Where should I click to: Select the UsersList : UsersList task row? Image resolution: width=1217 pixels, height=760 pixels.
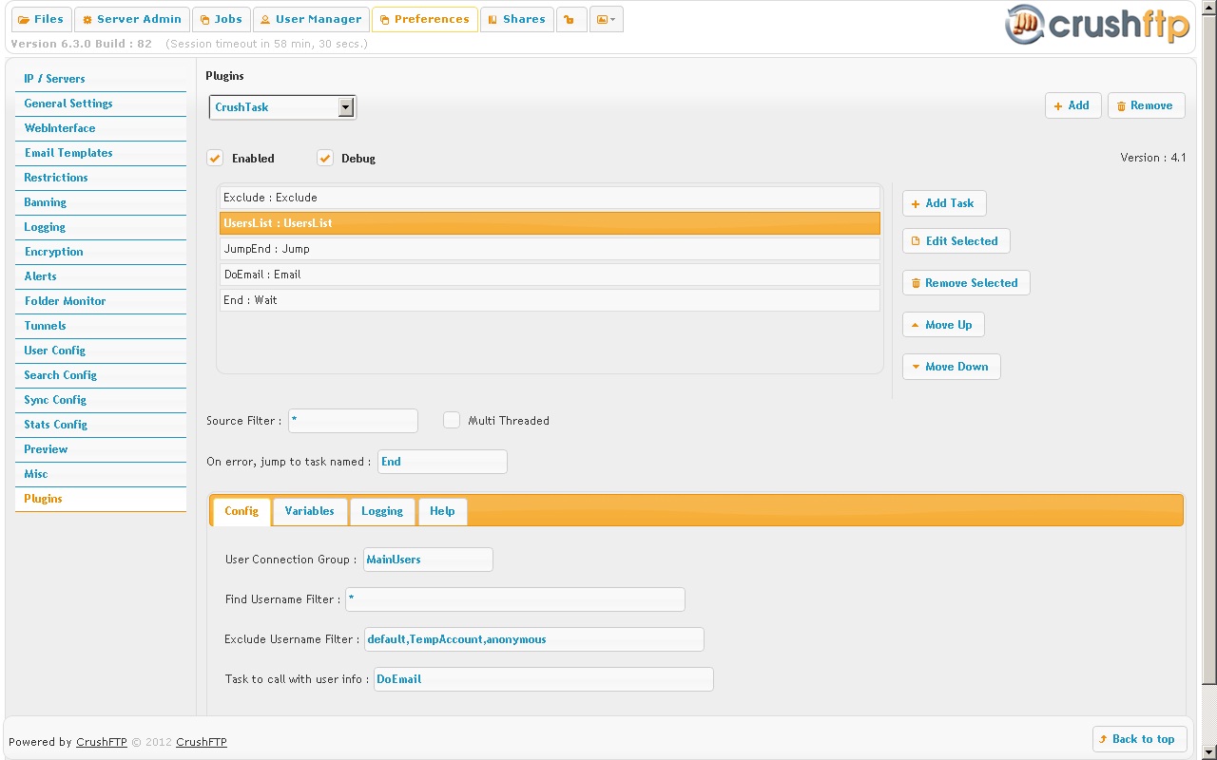coord(550,223)
